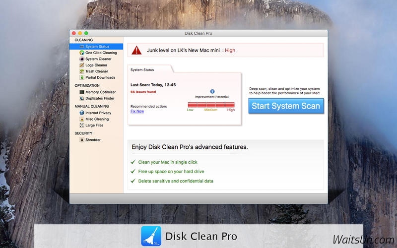Click the Trash Cleaner icon

point(82,71)
